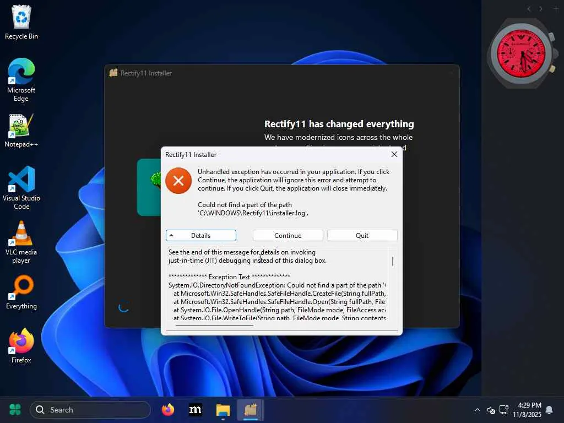Click 'Rectify11 has changed everything' heading

[x=339, y=124]
